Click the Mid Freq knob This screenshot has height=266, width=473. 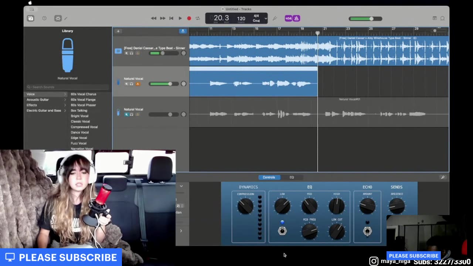309,231
